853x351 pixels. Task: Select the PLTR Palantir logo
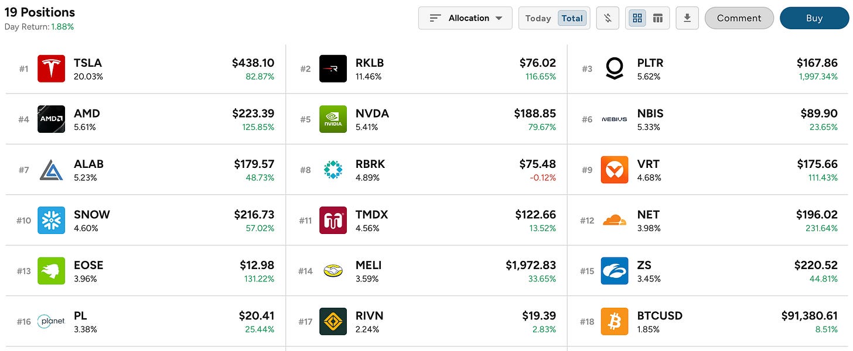(615, 69)
